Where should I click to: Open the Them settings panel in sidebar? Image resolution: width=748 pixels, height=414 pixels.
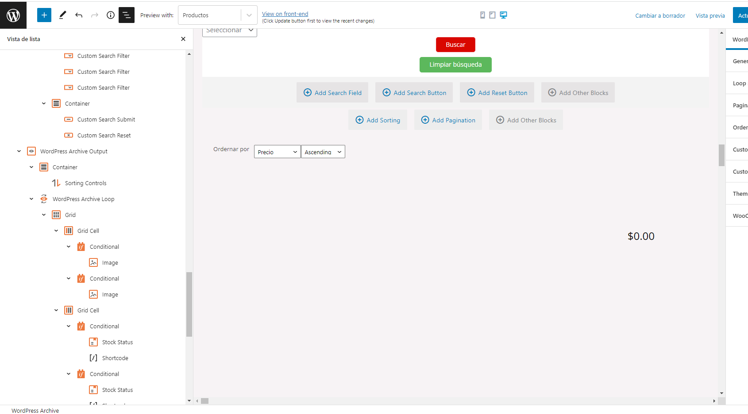pyautogui.click(x=737, y=194)
